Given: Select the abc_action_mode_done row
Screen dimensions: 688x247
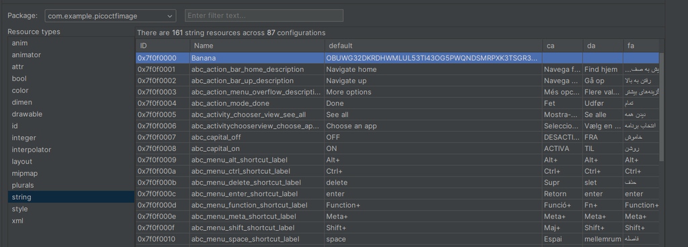Looking at the screenshot, I should pos(397,103).
